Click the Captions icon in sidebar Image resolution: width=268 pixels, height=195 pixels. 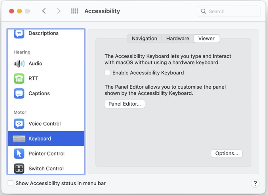(19, 93)
